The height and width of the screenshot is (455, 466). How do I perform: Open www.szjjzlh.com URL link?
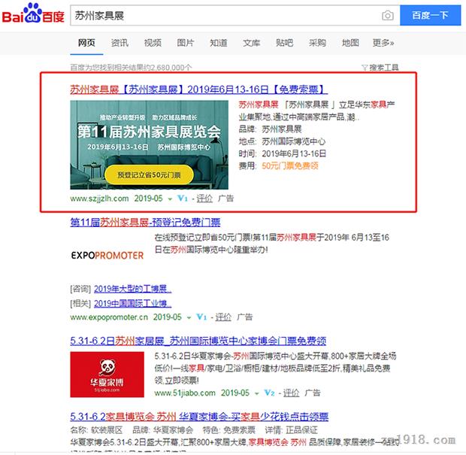coord(99,199)
